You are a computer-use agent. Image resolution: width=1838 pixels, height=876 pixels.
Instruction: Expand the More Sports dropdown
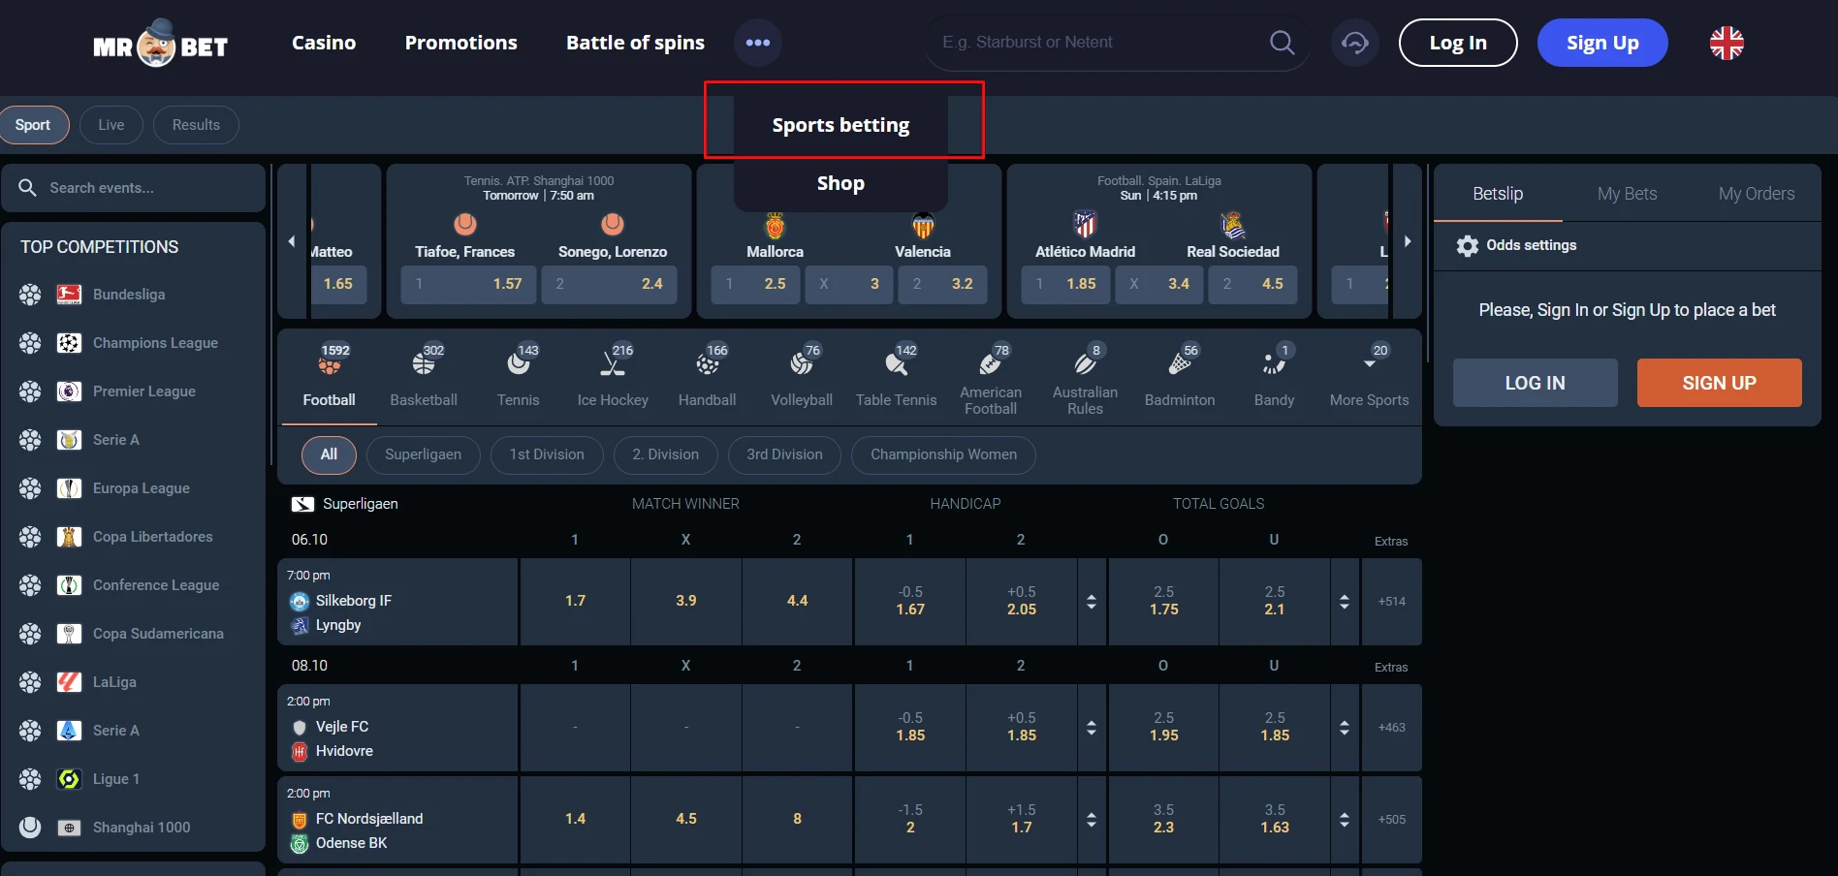[x=1369, y=378]
